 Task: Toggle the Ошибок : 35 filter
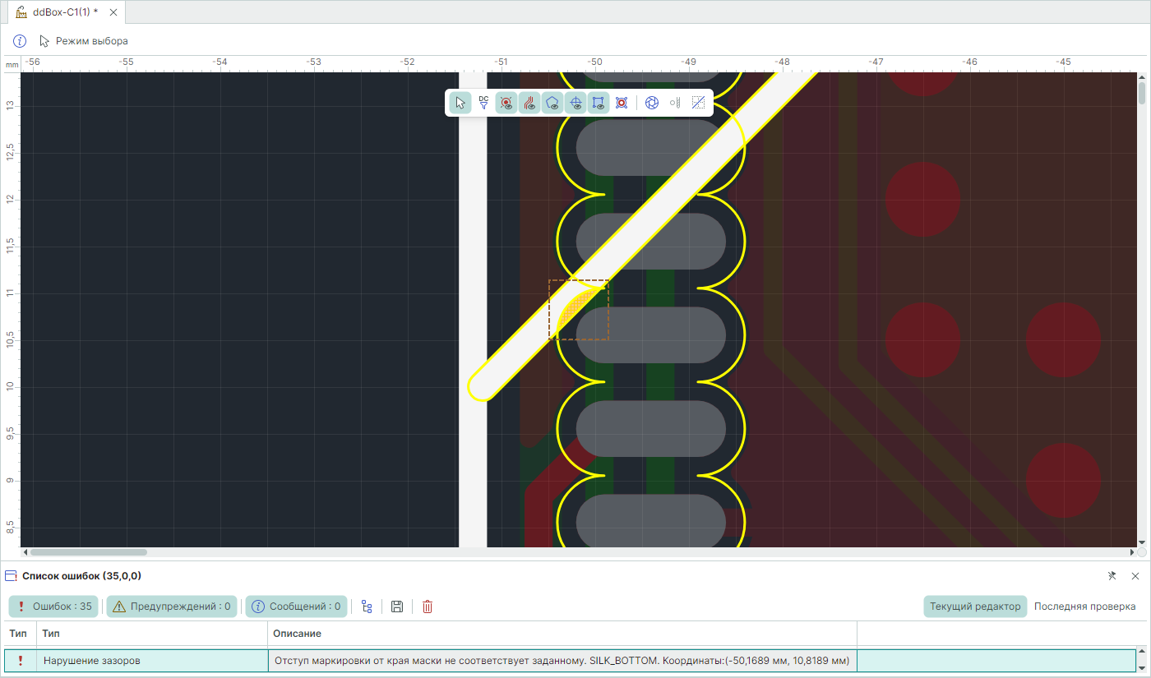pyautogui.click(x=53, y=607)
